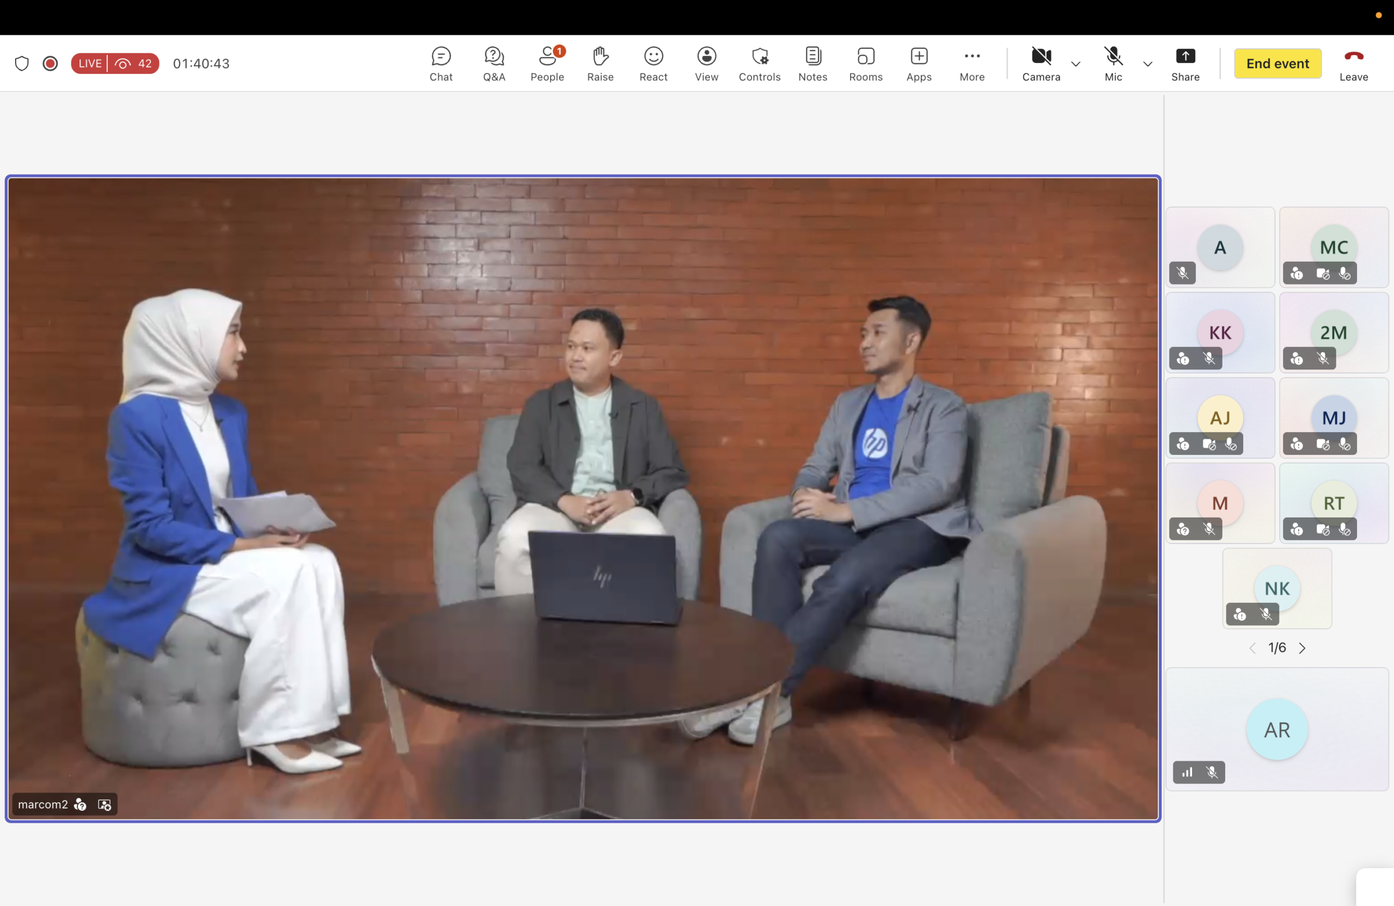The height and width of the screenshot is (906, 1394).
Task: Leave the meeting
Action: 1353,63
